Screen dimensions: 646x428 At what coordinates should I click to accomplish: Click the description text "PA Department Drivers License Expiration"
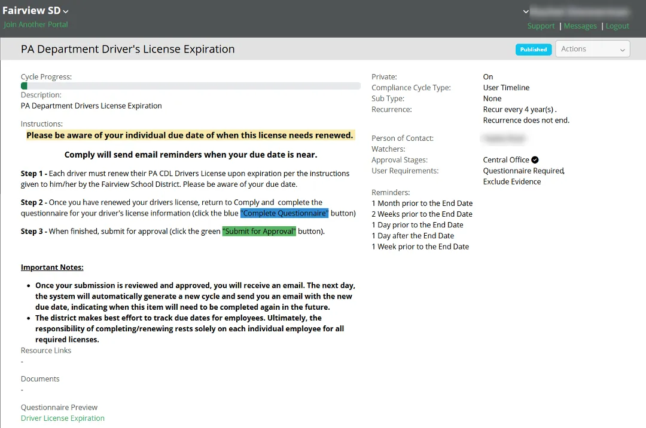pyautogui.click(x=91, y=106)
